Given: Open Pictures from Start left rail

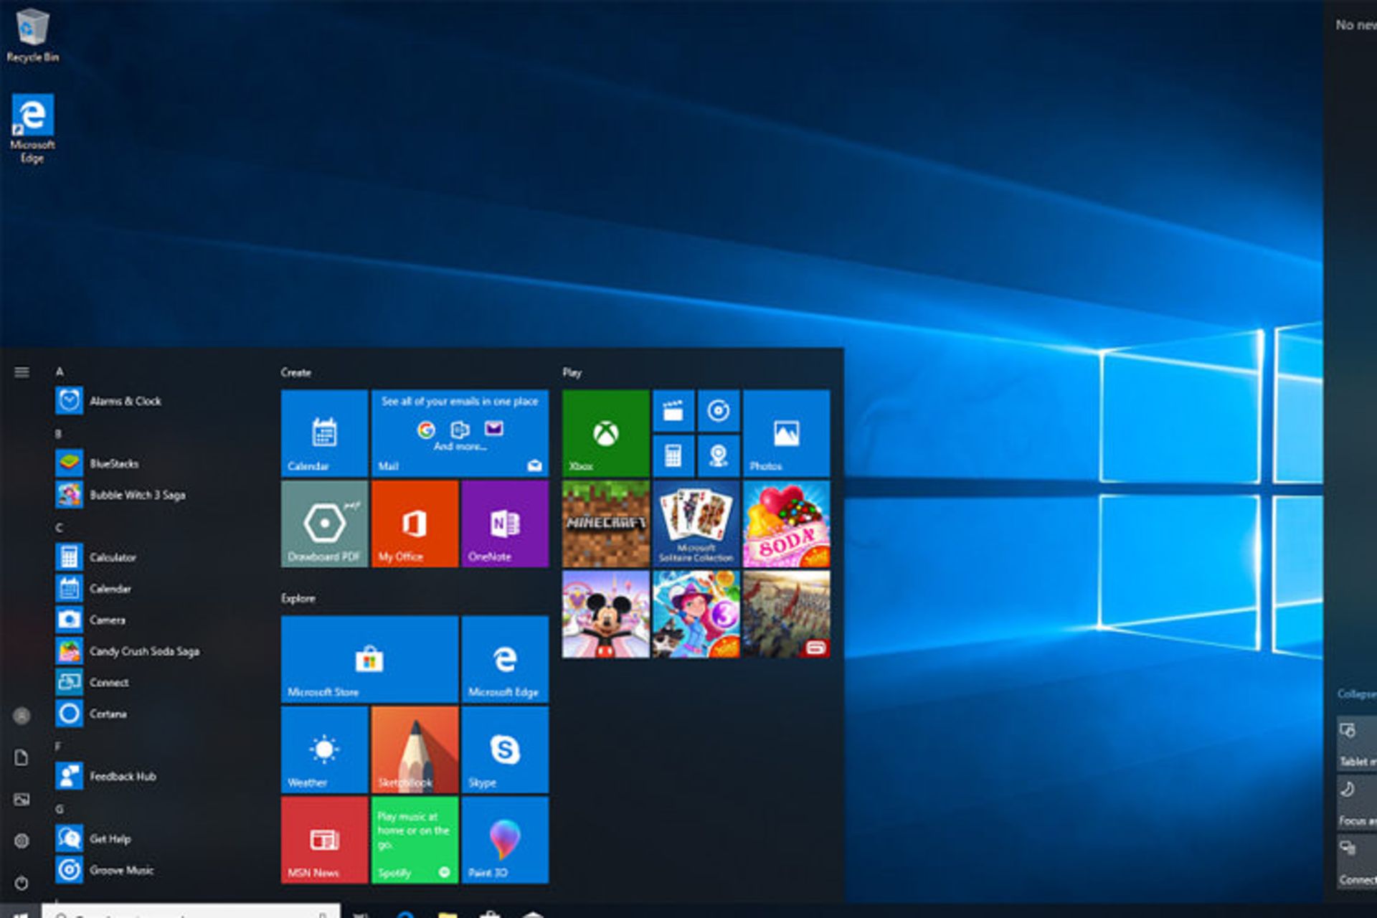Looking at the screenshot, I should pos(22,799).
